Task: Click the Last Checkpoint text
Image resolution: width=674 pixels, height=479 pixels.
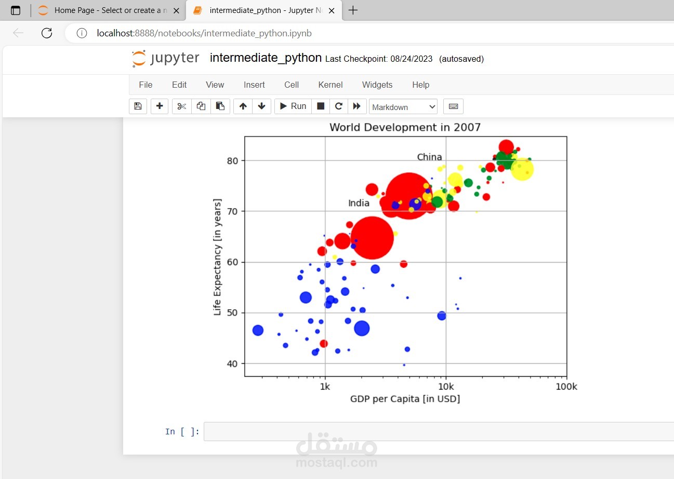Action: pos(379,59)
